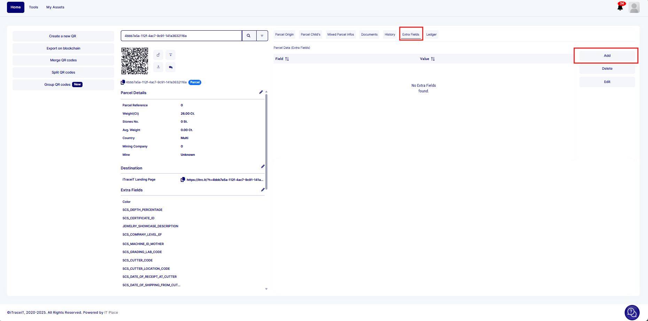Click the search magnifier button

249,36
